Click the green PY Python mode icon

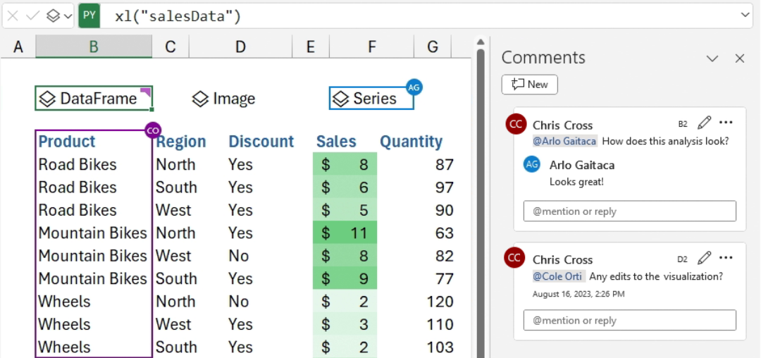point(89,16)
